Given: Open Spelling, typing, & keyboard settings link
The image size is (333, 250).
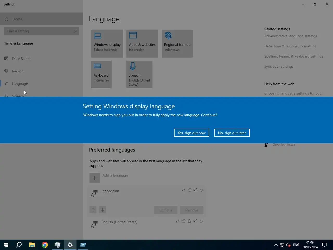Looking at the screenshot, I should [294, 57].
